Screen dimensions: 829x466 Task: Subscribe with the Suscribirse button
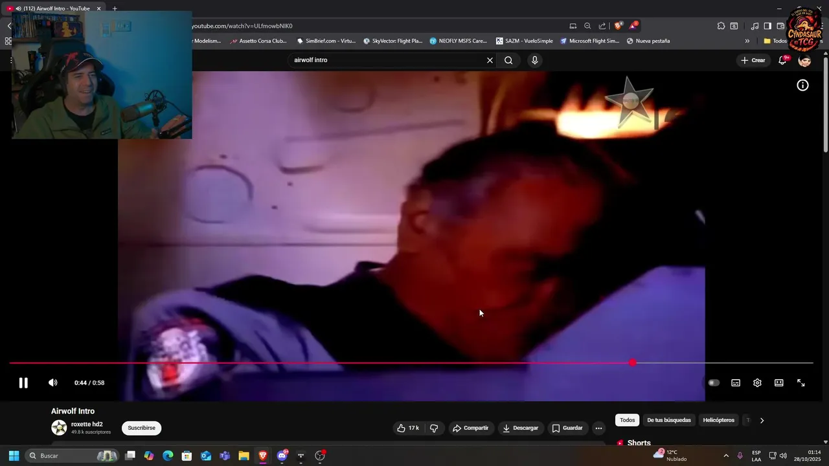(141, 428)
